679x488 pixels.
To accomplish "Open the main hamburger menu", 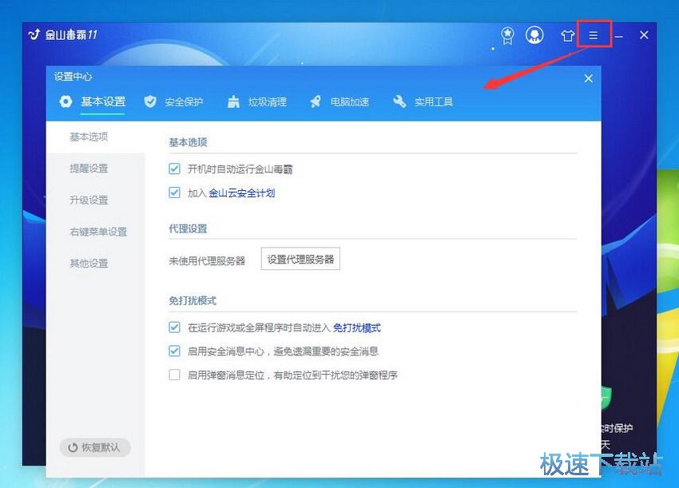I will [594, 35].
